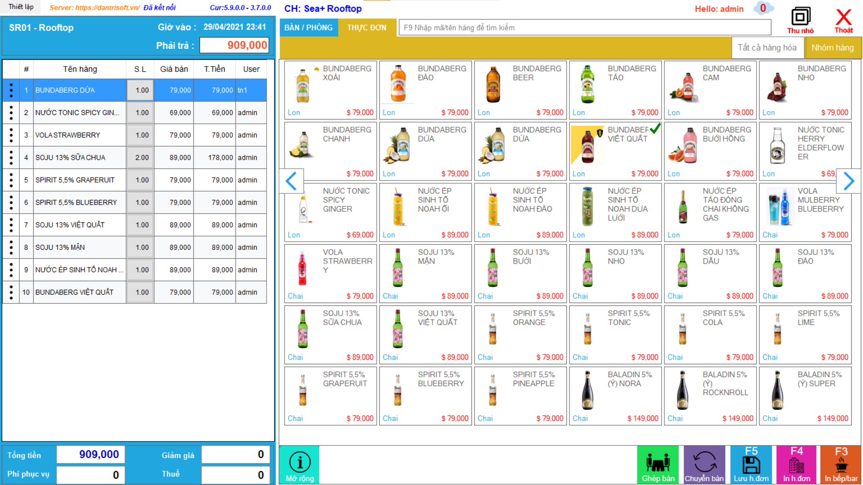Viewport: 863px width, 485px height.
Task: Click the Phải trả amount field
Action: coord(234,45)
